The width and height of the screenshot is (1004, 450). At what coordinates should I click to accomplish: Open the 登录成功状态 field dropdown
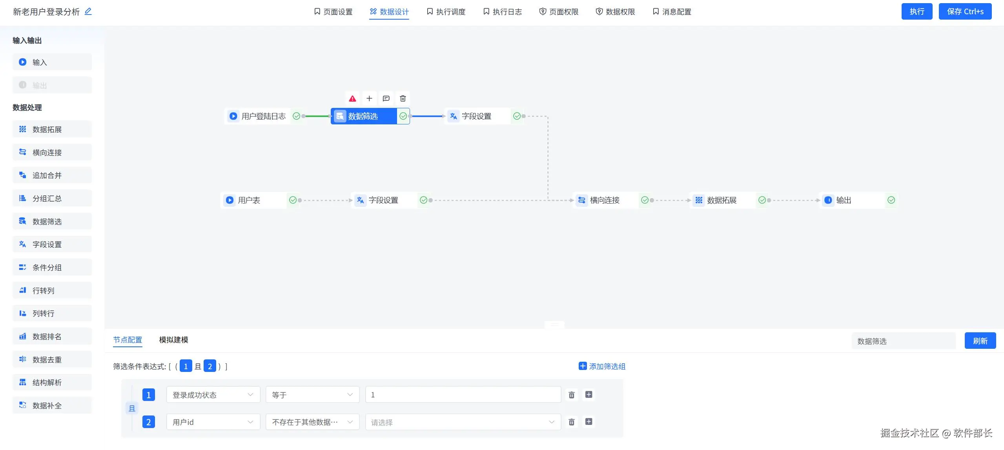213,395
